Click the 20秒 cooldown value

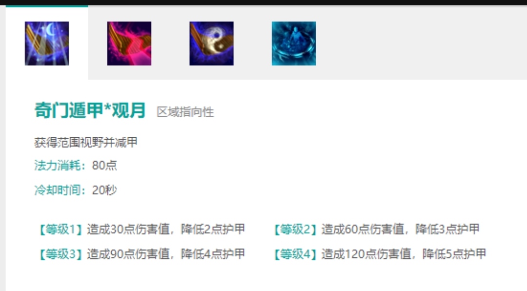(x=104, y=190)
